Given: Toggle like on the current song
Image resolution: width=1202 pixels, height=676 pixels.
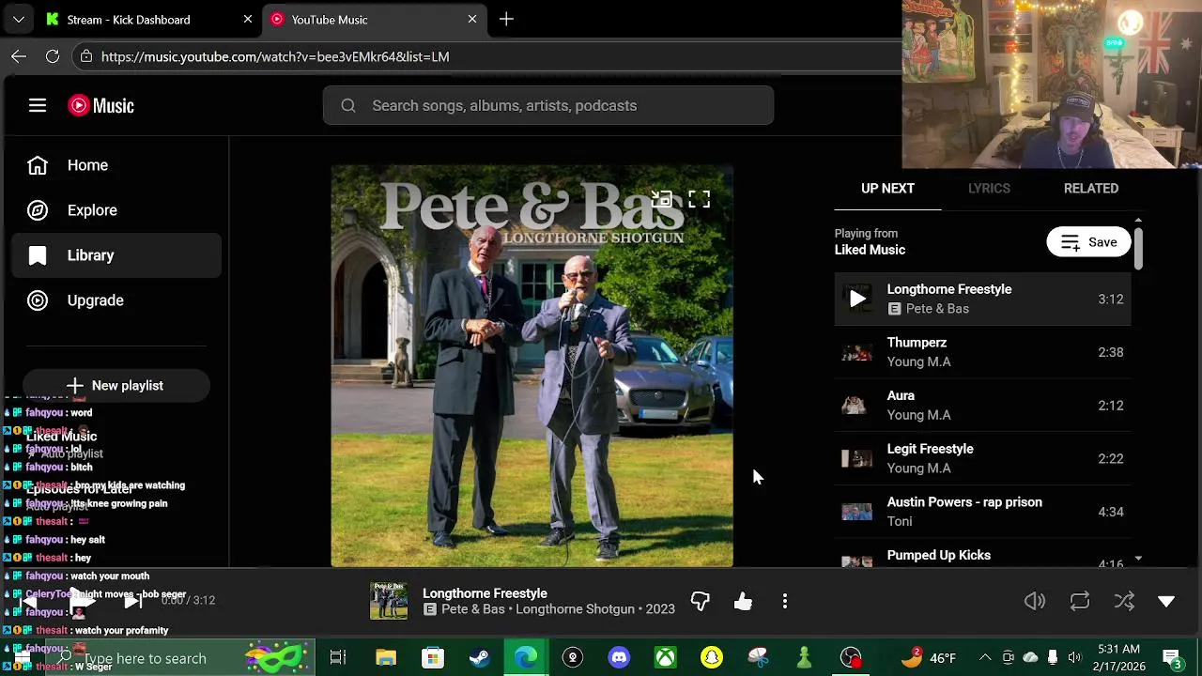Looking at the screenshot, I should [743, 601].
